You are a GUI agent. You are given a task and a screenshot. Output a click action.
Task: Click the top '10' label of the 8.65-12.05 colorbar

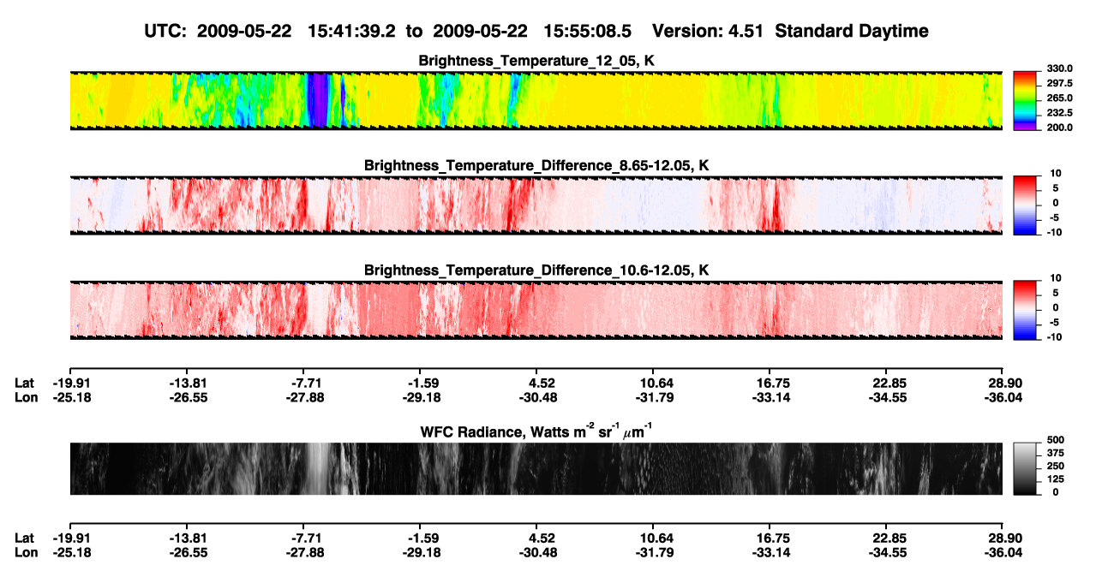point(1055,173)
